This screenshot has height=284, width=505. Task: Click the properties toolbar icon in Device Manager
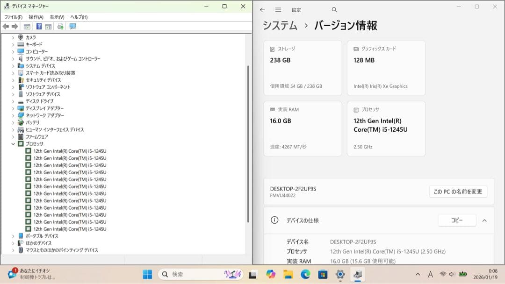(x=26, y=26)
